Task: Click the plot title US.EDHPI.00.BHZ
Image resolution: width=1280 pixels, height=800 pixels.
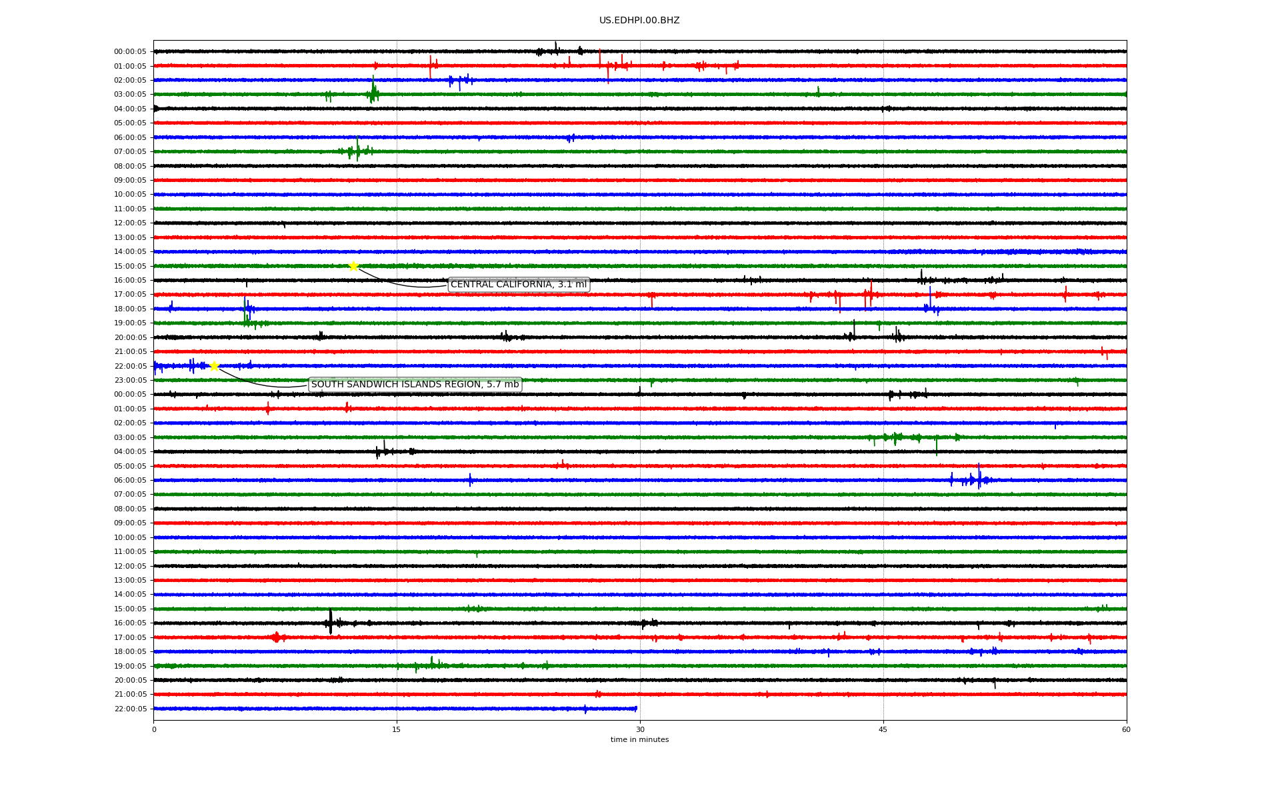Action: point(639,21)
